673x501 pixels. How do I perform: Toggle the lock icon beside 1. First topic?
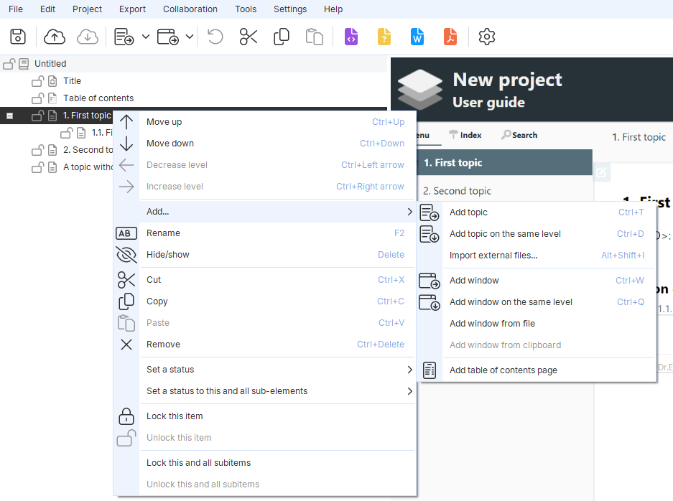pyautogui.click(x=38, y=116)
